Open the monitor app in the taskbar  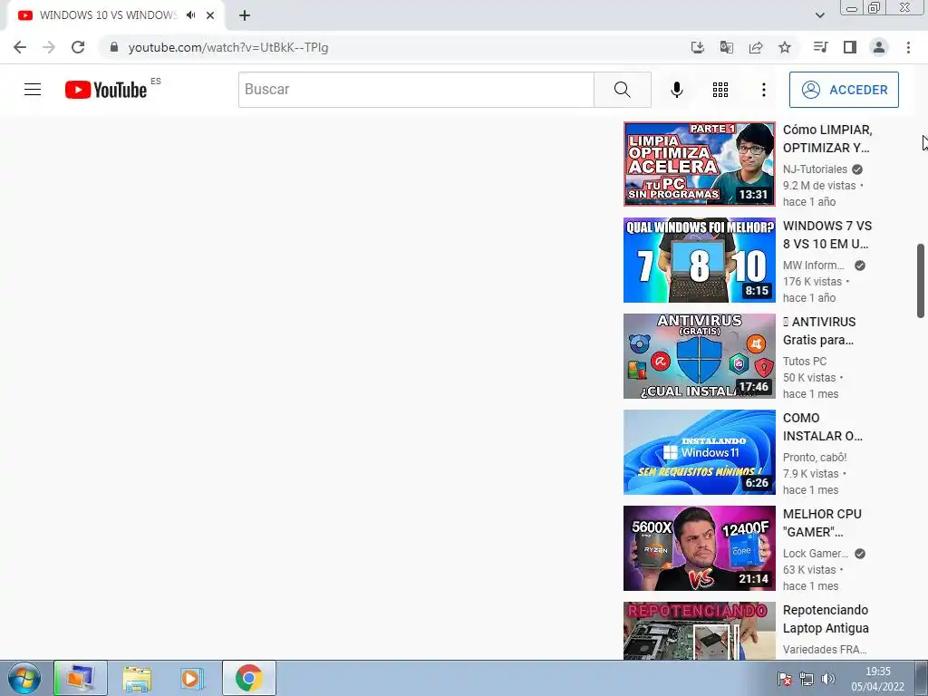point(81,678)
